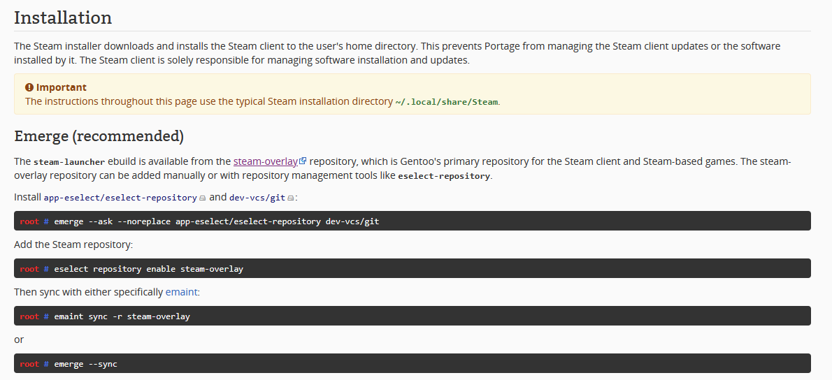Follow the dev-vcs/git package link

[x=257, y=198]
